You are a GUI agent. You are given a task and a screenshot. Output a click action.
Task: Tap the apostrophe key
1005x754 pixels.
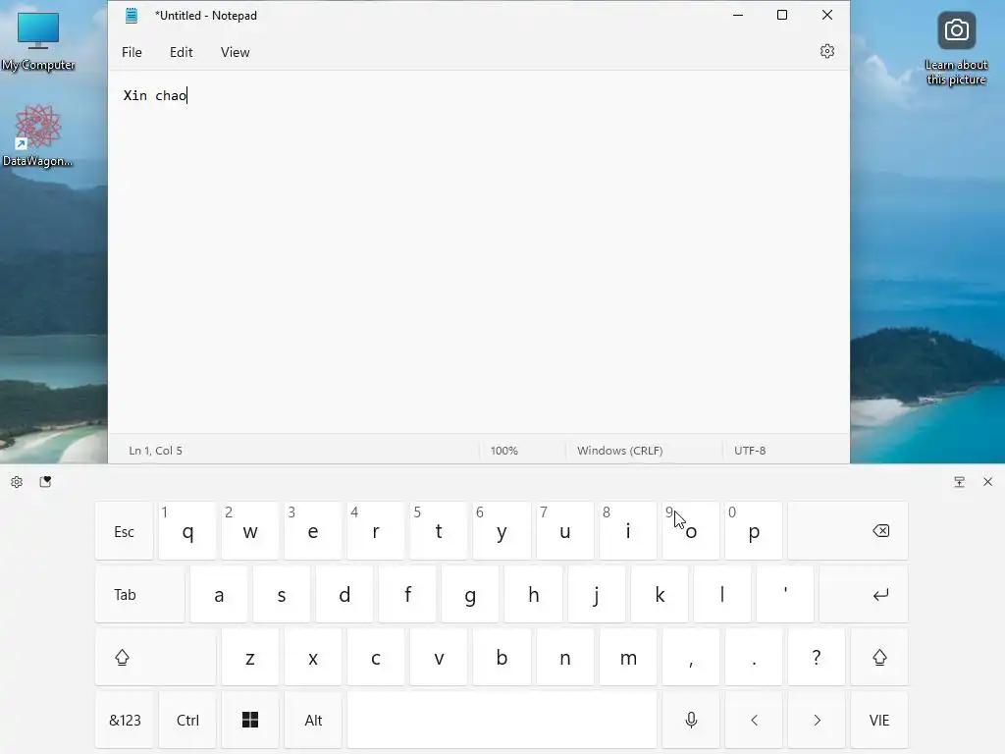785,594
